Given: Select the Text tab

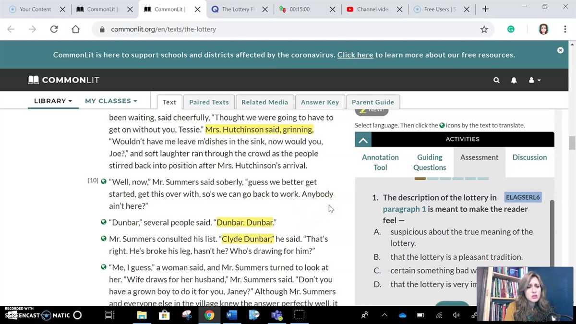Looking at the screenshot, I should coord(169,102).
